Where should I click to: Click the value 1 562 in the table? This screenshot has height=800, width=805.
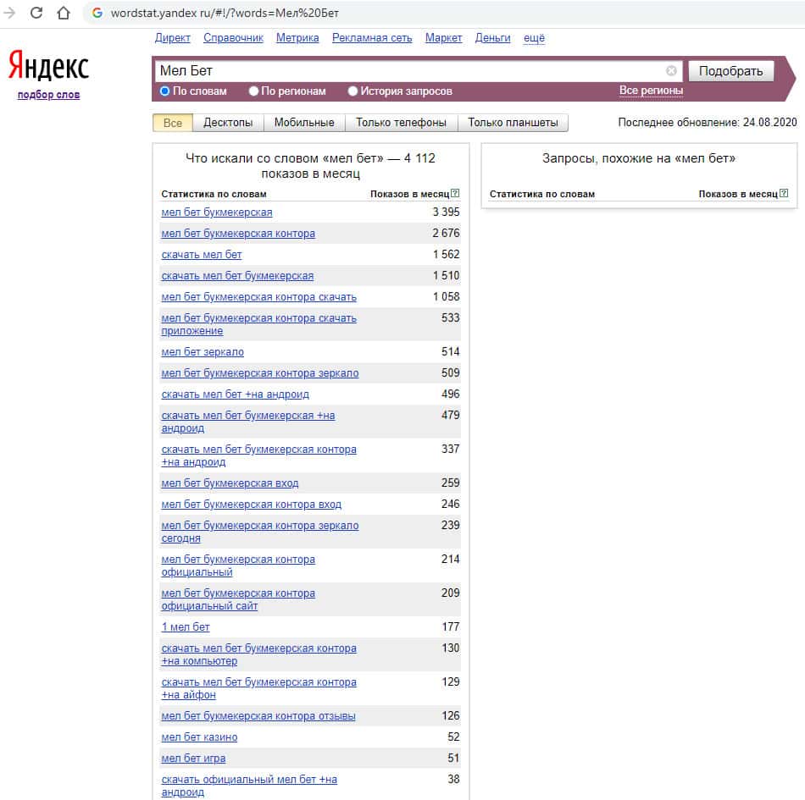point(446,254)
